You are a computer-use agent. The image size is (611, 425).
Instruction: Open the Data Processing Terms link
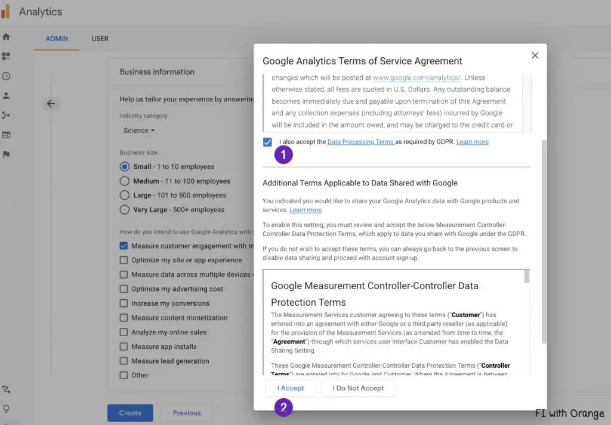point(361,142)
